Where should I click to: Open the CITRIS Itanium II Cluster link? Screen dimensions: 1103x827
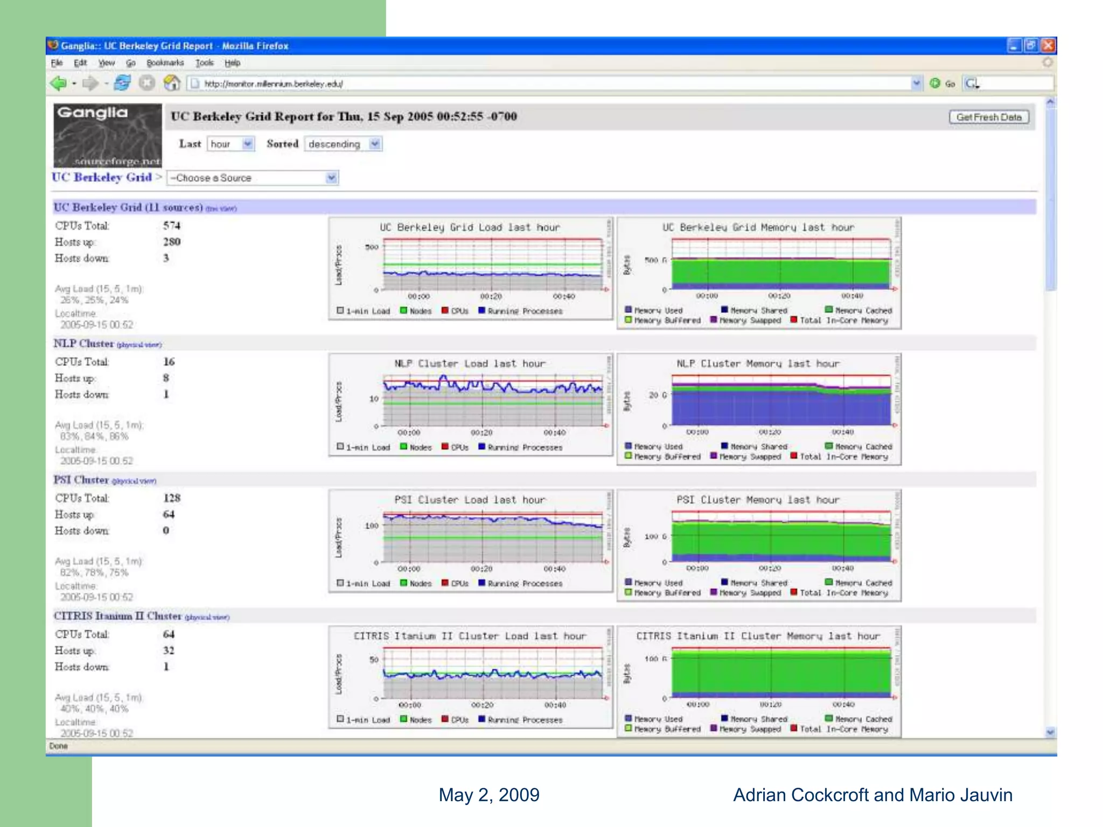(x=117, y=616)
